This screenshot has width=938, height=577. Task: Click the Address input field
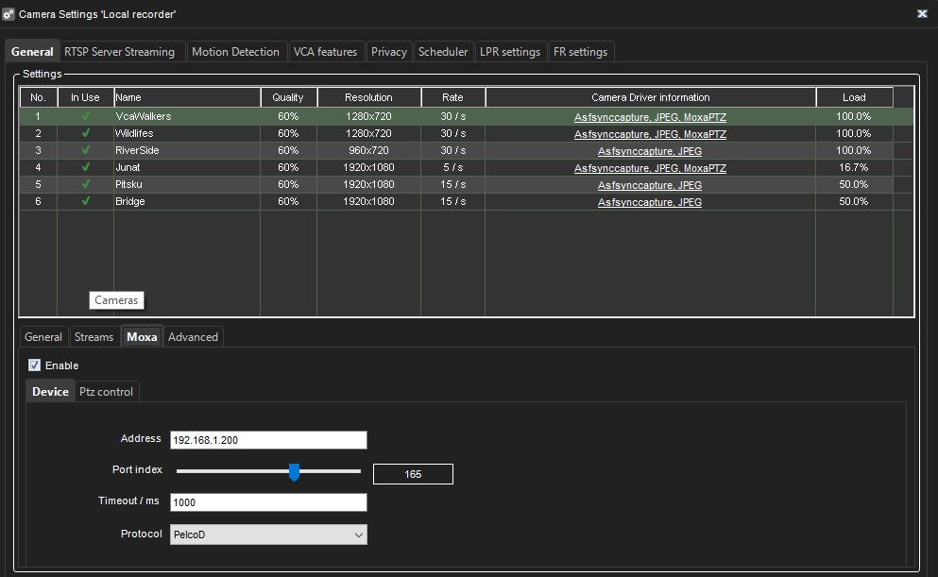click(268, 440)
